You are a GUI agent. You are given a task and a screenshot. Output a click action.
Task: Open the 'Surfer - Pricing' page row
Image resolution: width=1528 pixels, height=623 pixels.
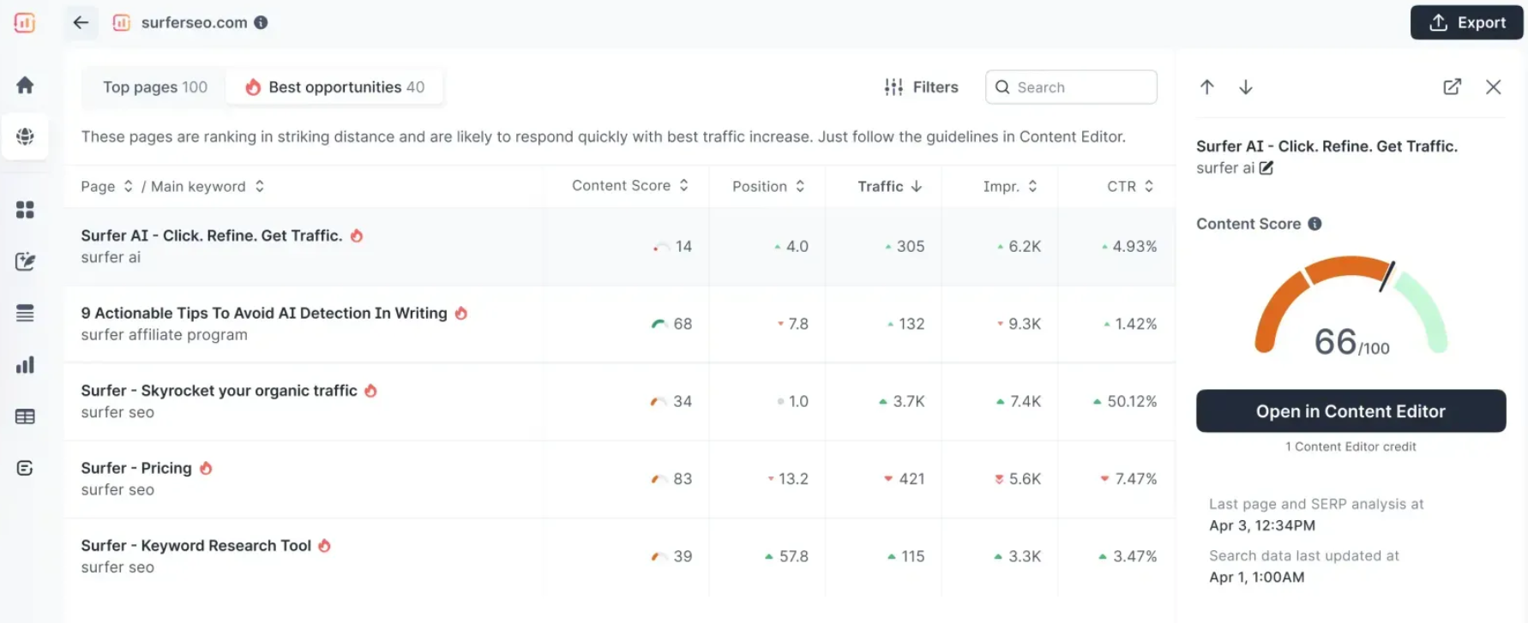[x=619, y=479]
